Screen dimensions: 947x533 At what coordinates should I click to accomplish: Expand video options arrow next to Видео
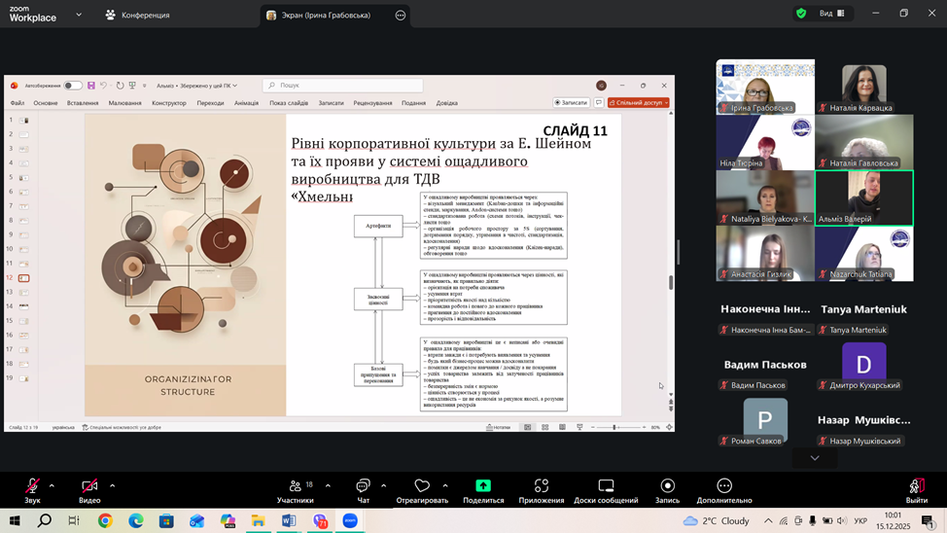112,485
